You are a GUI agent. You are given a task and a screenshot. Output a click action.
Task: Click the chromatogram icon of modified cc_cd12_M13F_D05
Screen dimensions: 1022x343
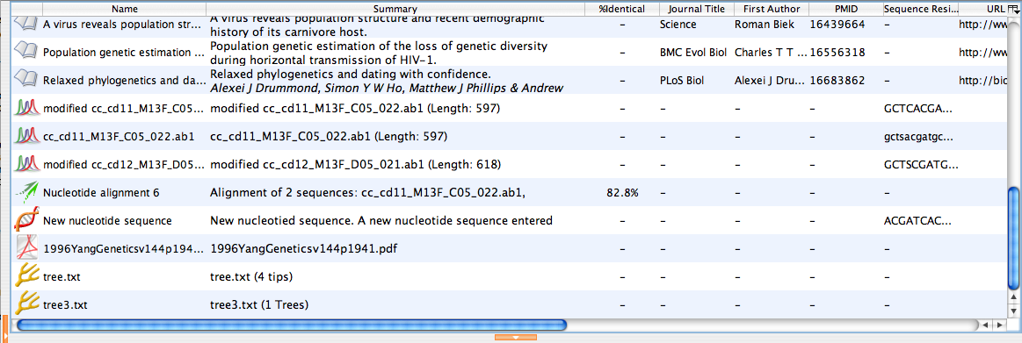click(26, 165)
